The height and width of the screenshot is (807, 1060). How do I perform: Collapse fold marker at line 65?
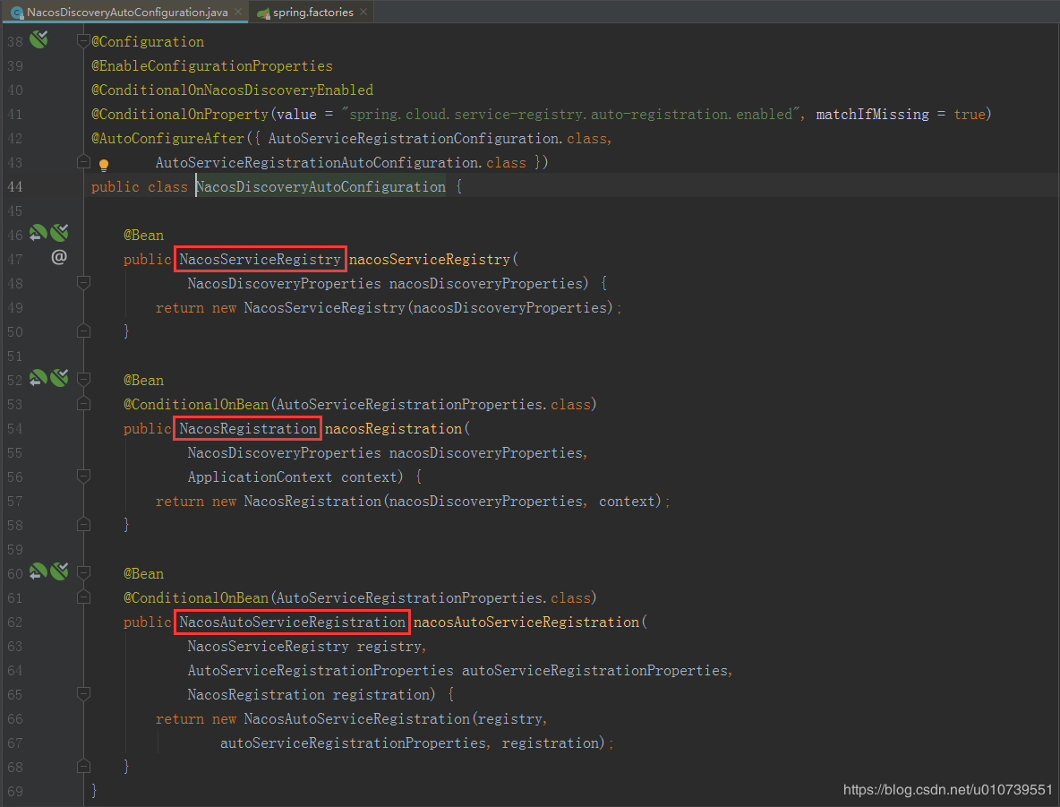click(83, 694)
